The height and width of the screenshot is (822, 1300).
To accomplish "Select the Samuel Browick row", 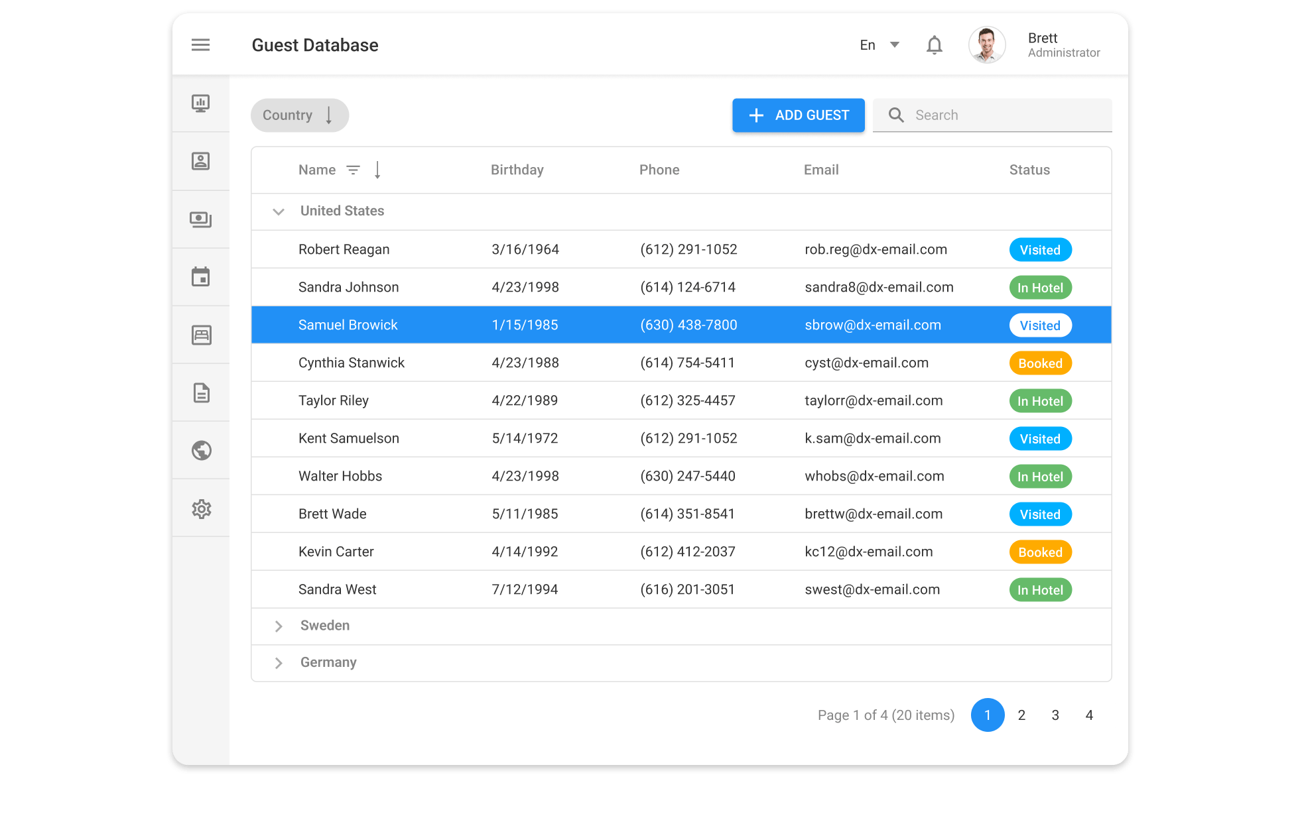I will (x=681, y=325).
